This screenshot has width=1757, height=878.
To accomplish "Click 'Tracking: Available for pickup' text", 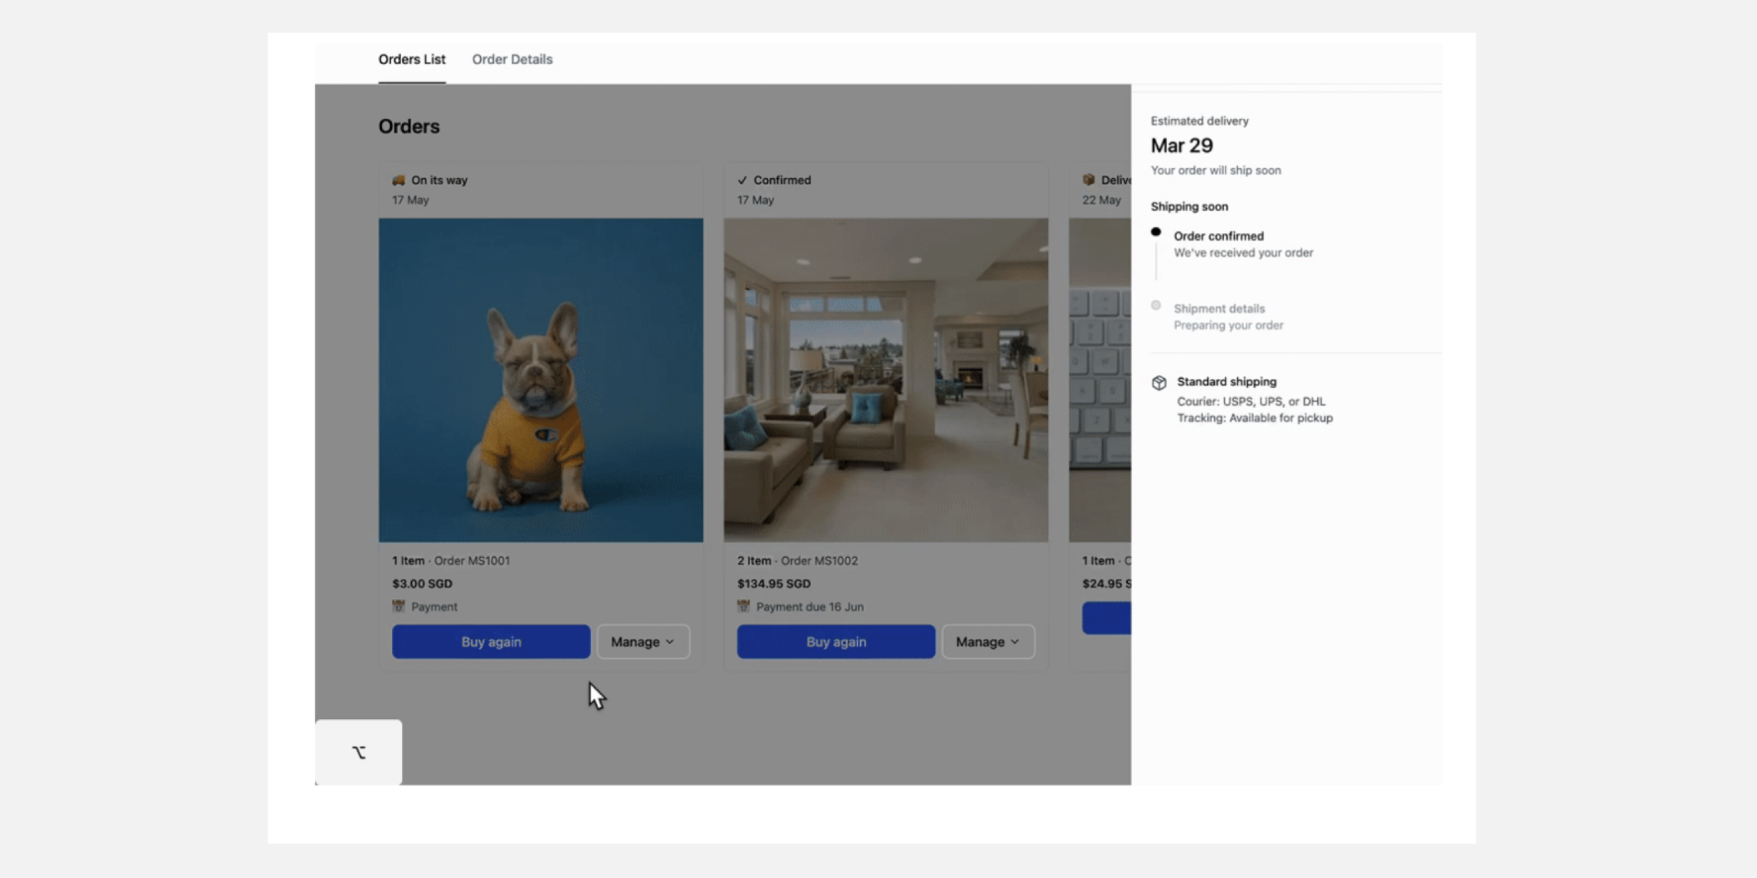I will [1255, 418].
